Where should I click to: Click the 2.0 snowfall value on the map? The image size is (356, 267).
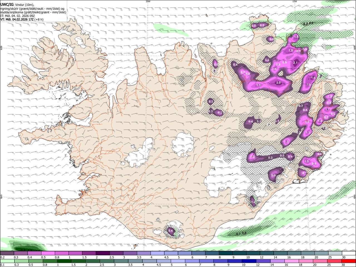coord(278,83)
